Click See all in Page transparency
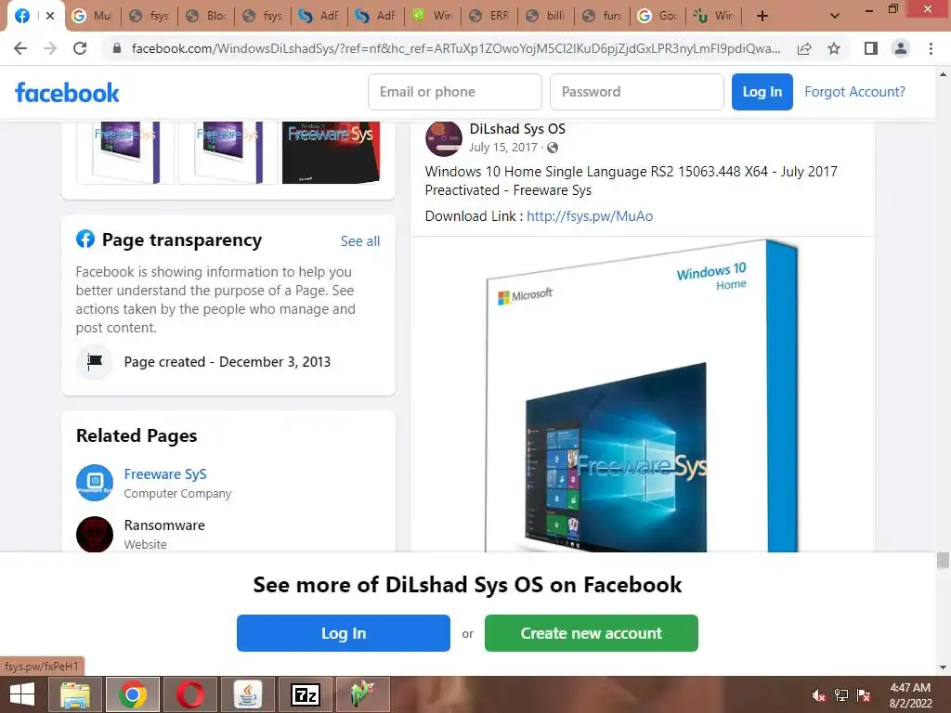The image size is (951, 713). coord(360,241)
